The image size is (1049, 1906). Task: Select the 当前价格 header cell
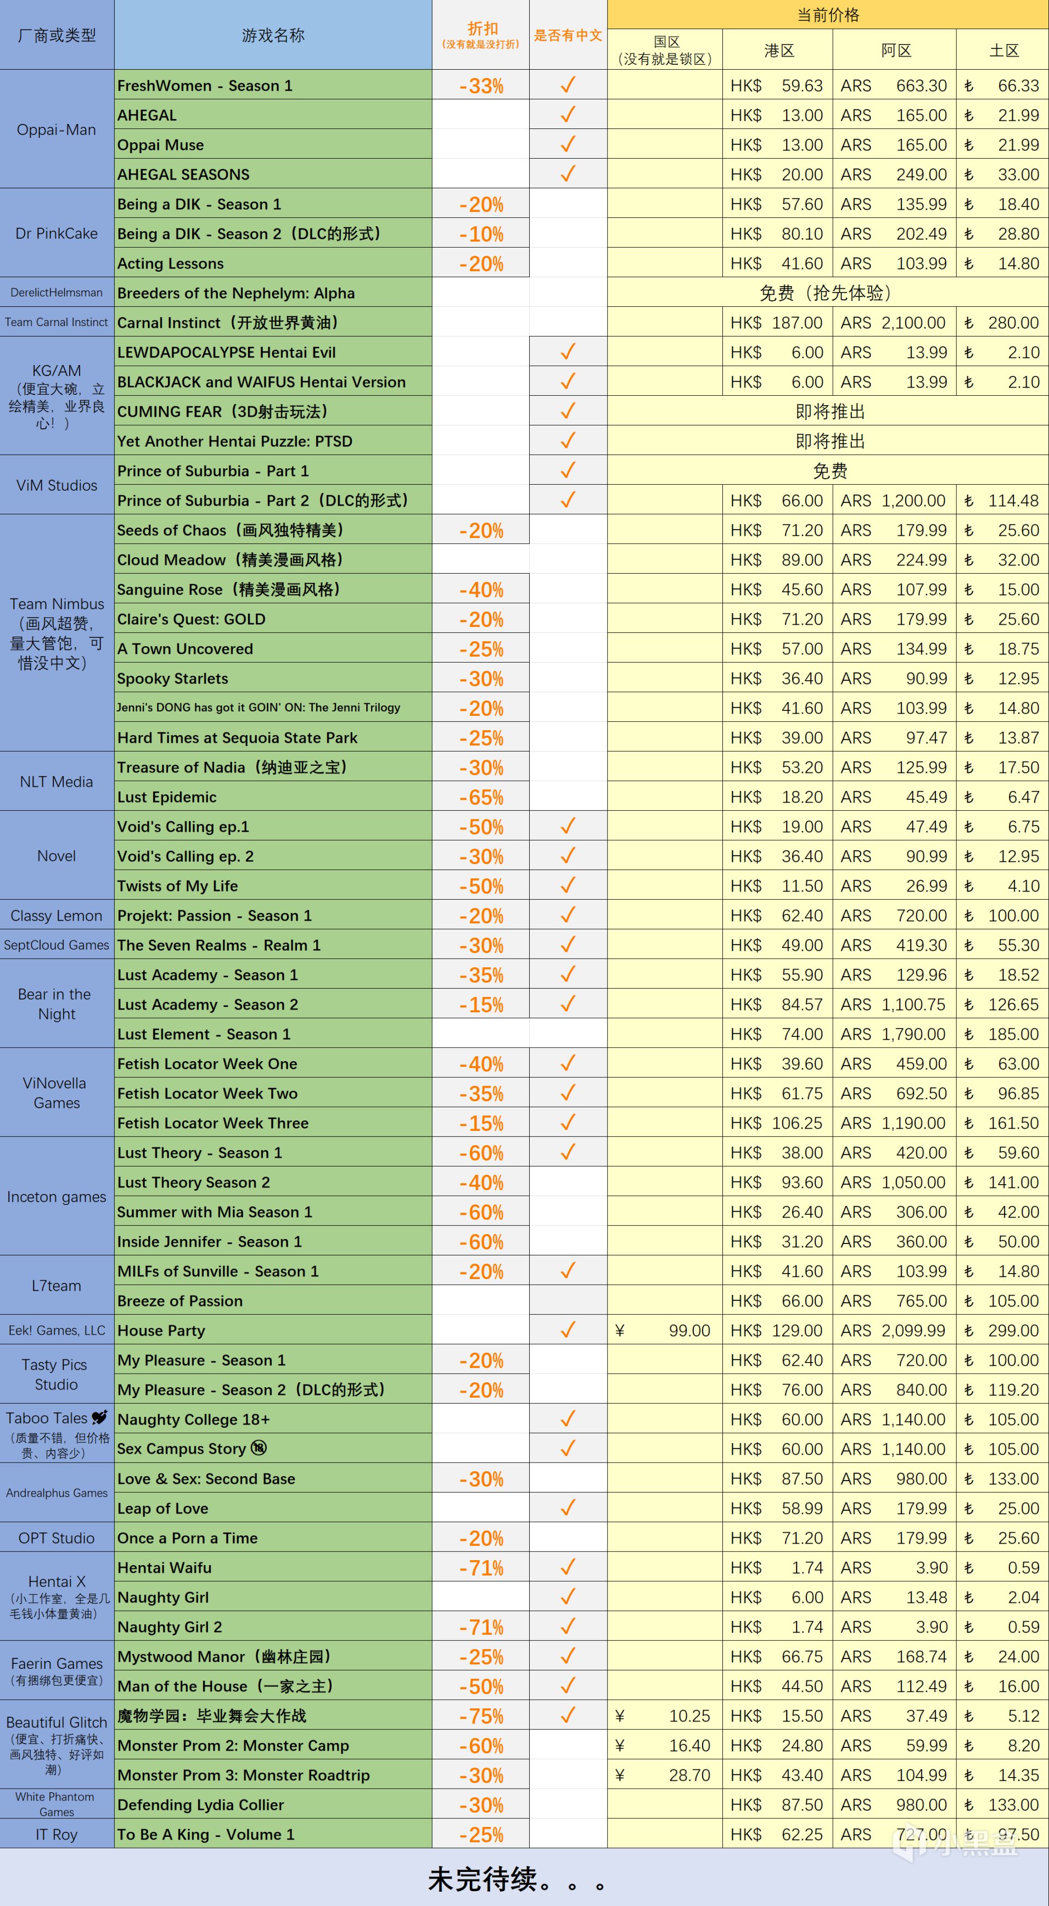(x=828, y=15)
